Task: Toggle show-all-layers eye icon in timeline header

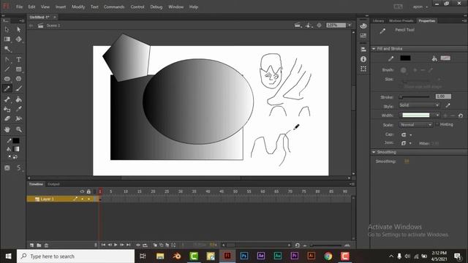Action: click(82, 191)
